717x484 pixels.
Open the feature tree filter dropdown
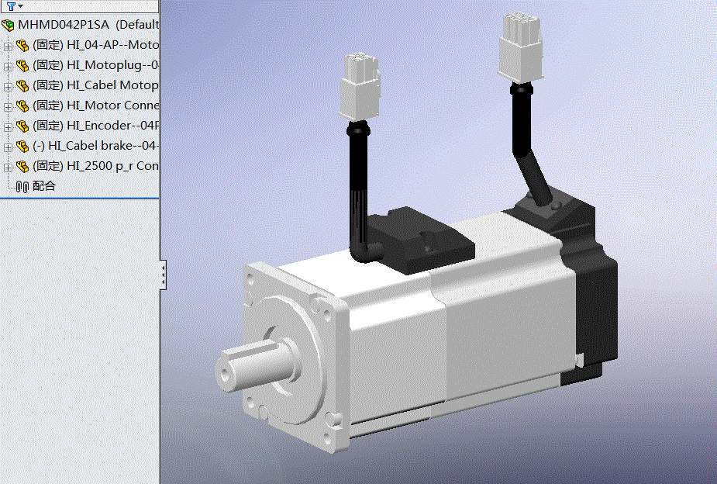point(21,6)
